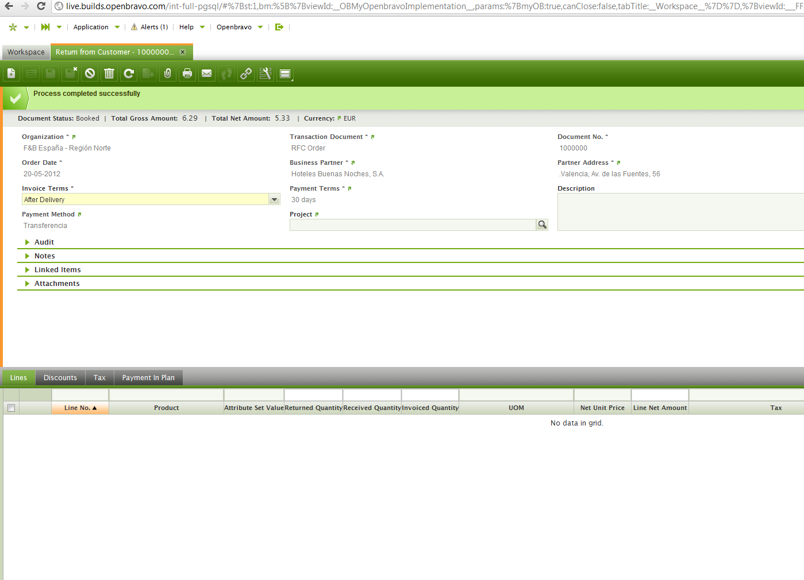
Task: Click into the Description text area
Action: 680,212
